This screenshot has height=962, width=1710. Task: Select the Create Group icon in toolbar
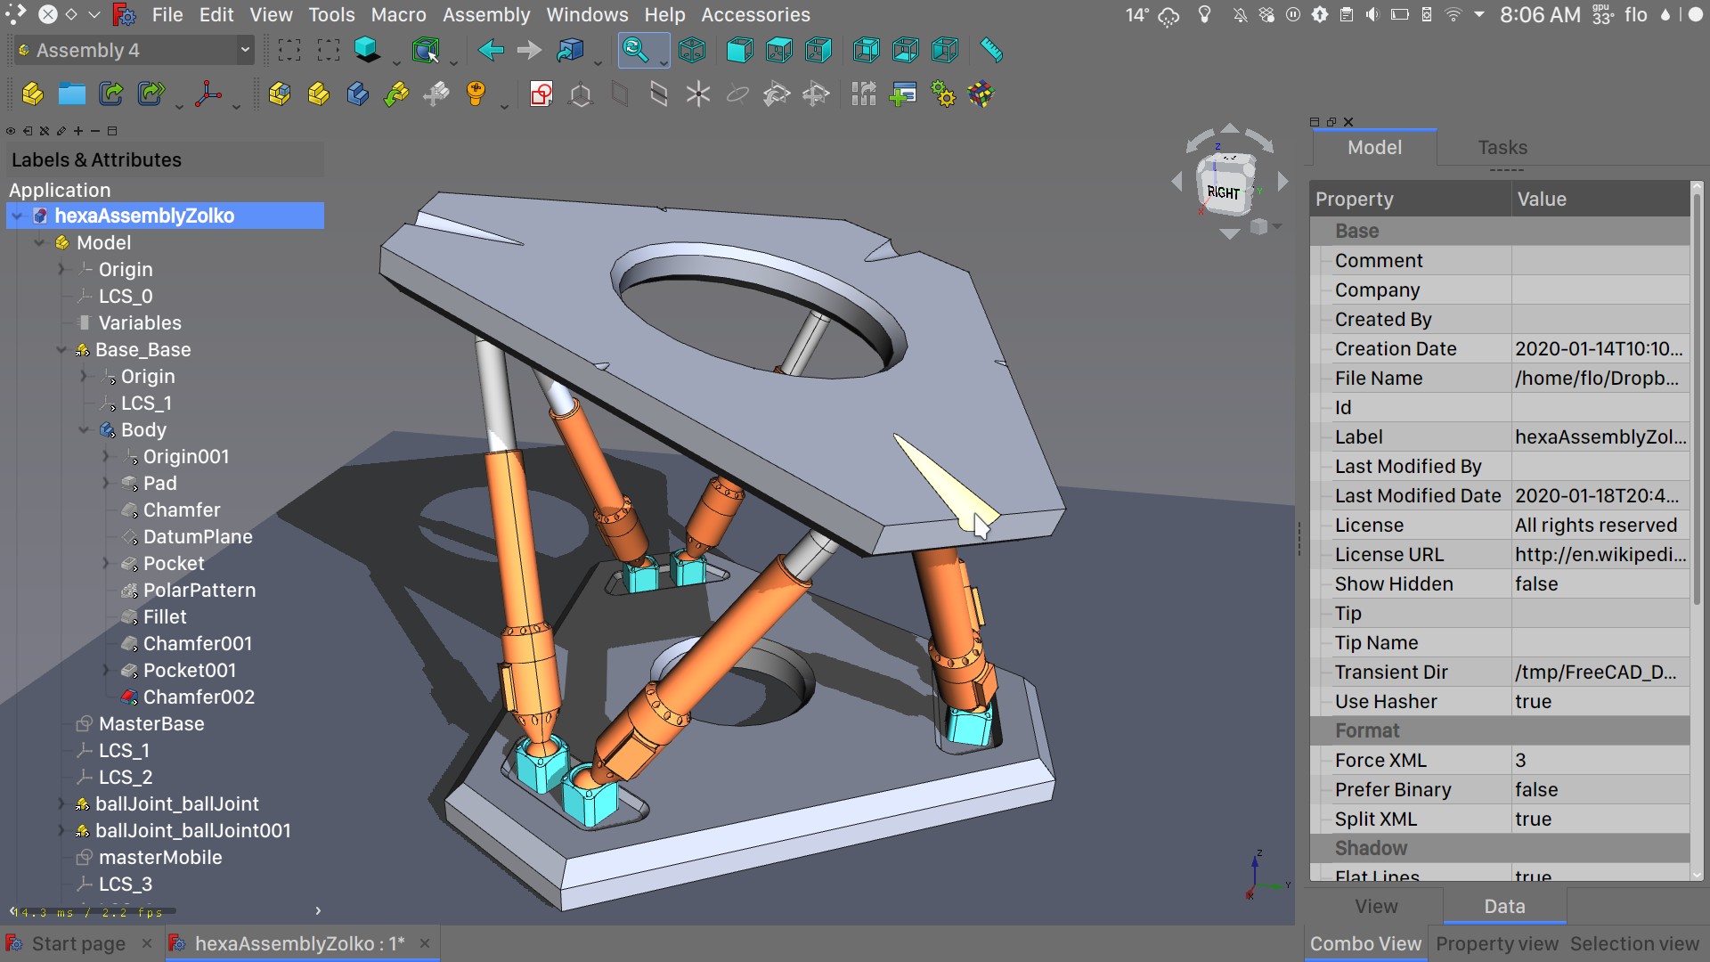pos(73,95)
